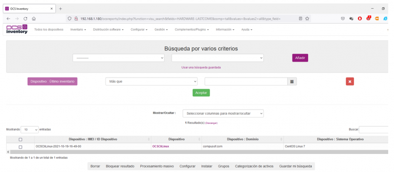Sort by Dispositivo column header
Image resolution: width=394 pixels, height=172 pixels.
click(176, 139)
